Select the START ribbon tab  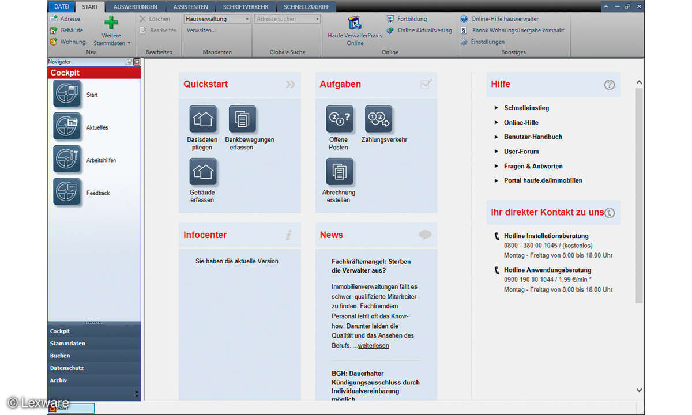[x=90, y=7]
